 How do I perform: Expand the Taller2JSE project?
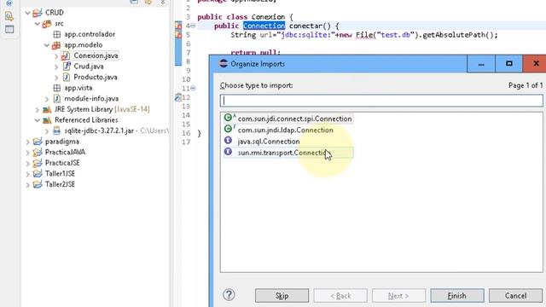pyautogui.click(x=27, y=185)
